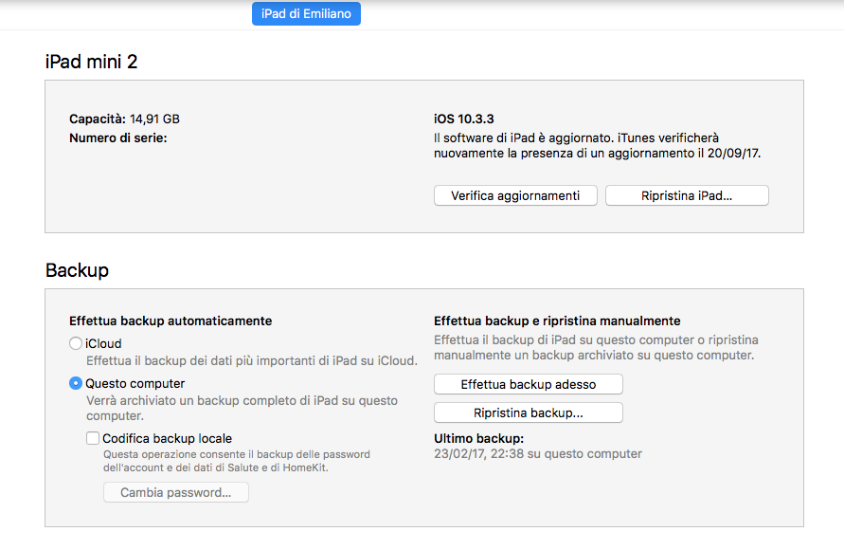Click the Cambia password... button
Screen dimensions: 844x550
click(175, 493)
